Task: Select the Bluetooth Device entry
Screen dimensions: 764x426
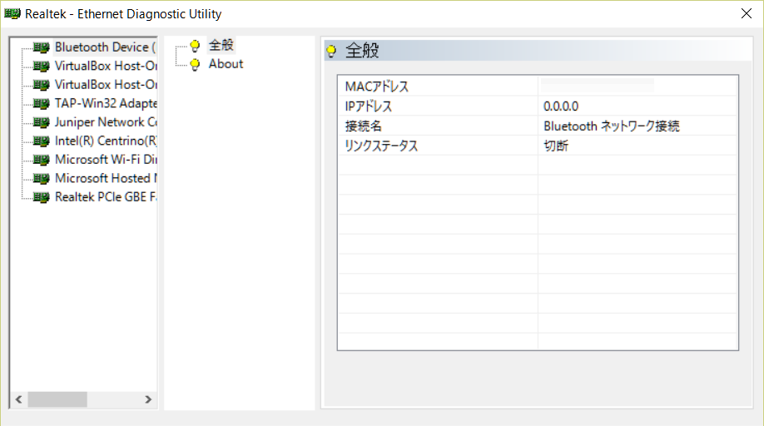Action: [105, 47]
